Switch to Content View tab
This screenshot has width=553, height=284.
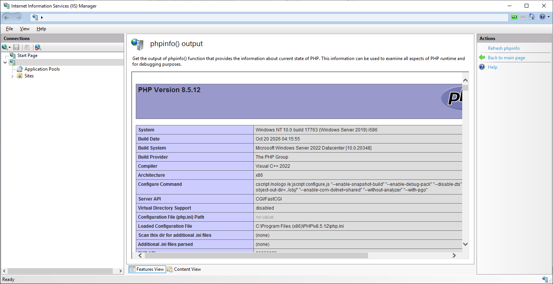pyautogui.click(x=184, y=269)
